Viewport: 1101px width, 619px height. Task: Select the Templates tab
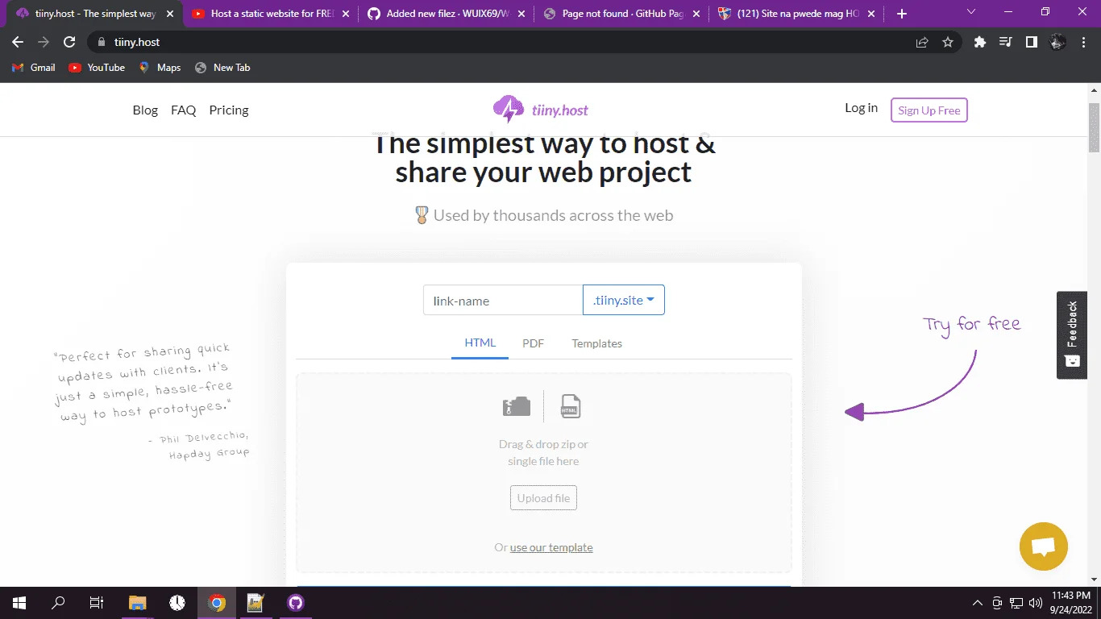click(x=597, y=343)
